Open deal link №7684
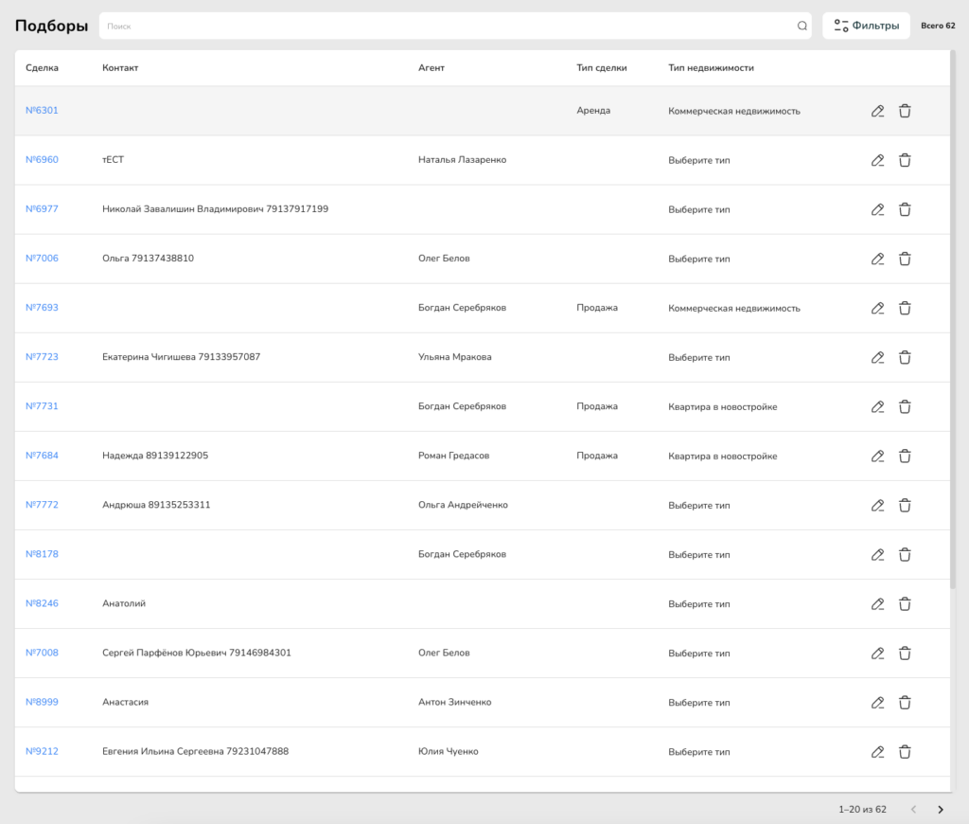 (42, 456)
